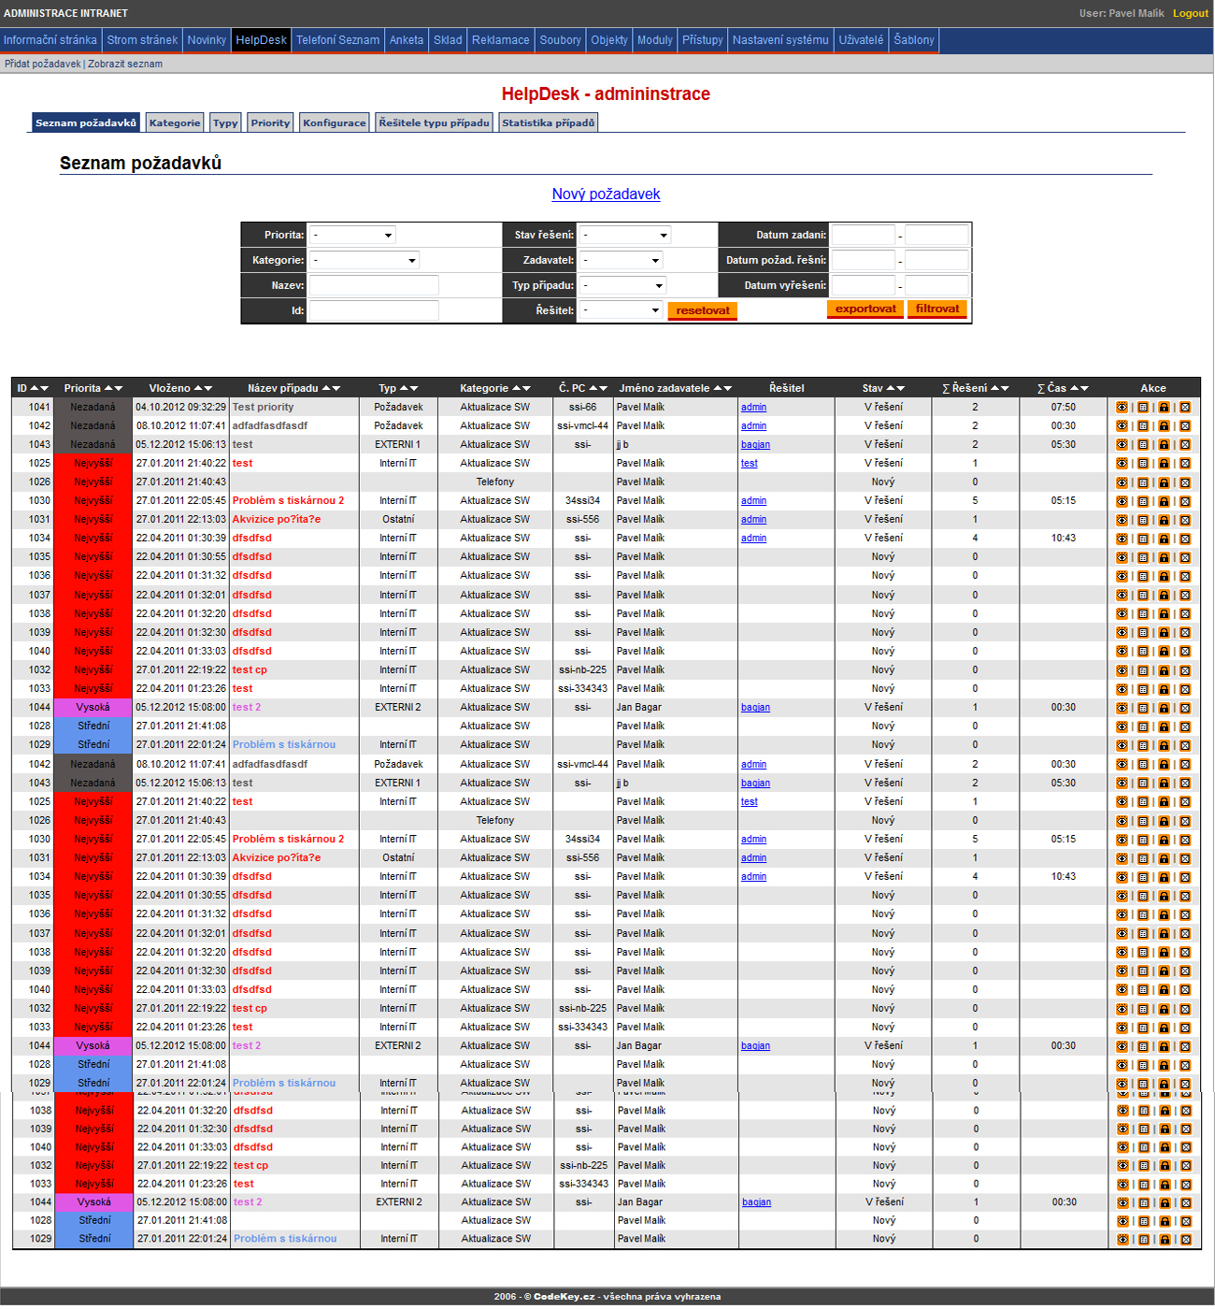Click the '07:50' time value
Viewport: 1215px width, 1309px height.
(x=1063, y=407)
